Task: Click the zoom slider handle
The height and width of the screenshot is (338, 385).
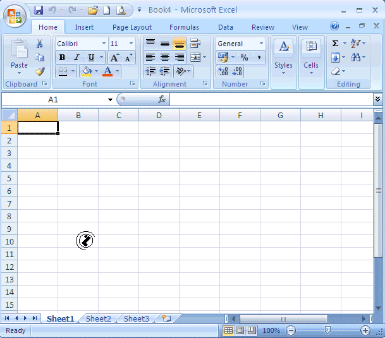Action: (327, 330)
